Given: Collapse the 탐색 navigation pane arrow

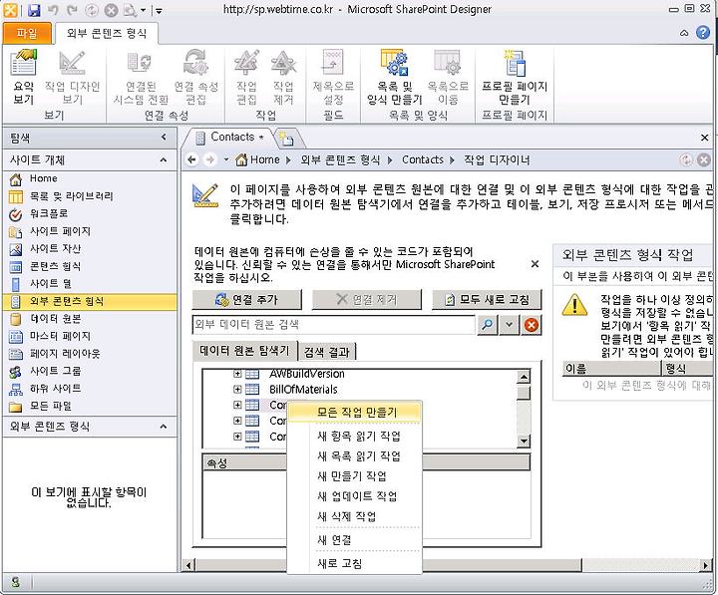Looking at the screenshot, I should pos(164,137).
